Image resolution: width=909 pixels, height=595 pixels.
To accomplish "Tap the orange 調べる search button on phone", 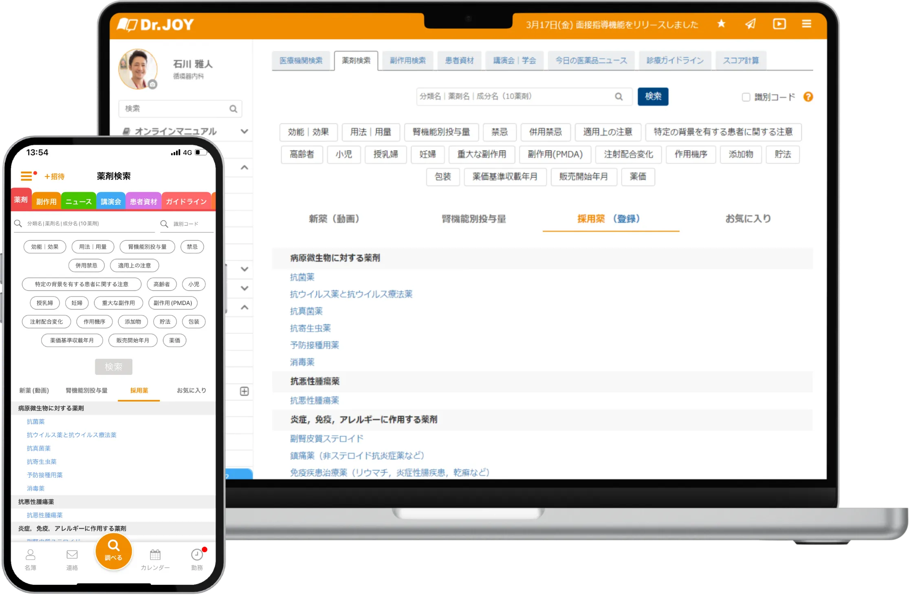I will 113,551.
